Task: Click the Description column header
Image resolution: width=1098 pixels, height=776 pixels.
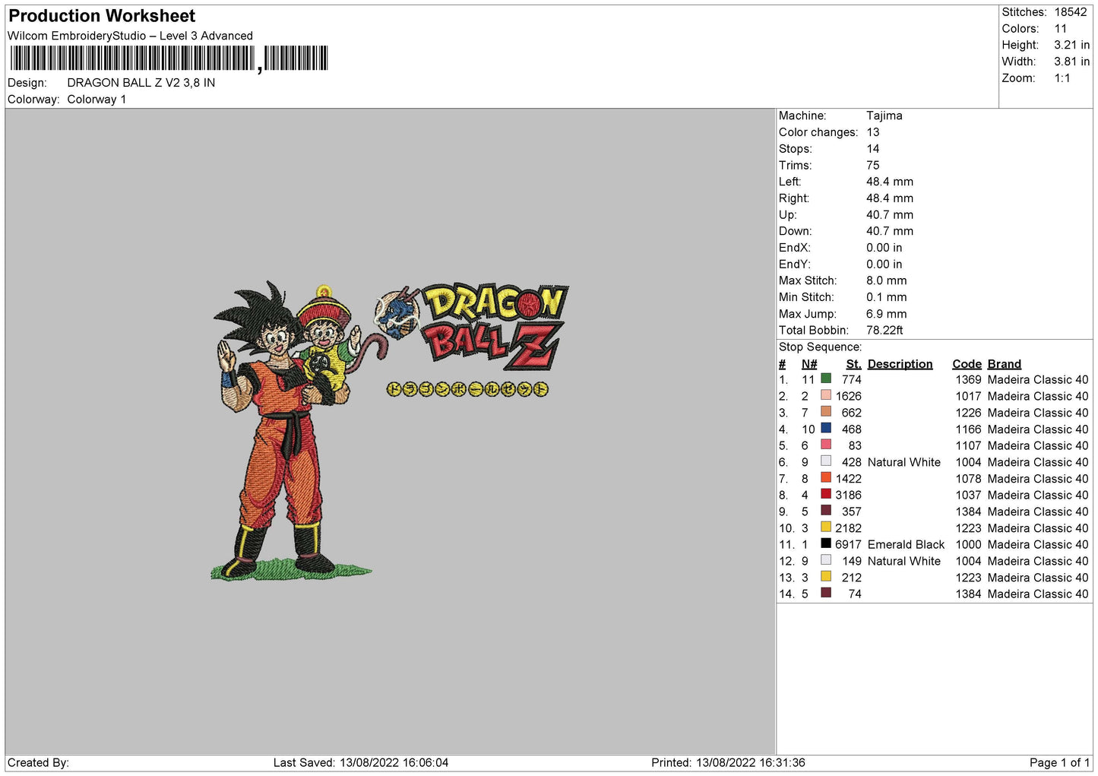Action: (x=900, y=364)
